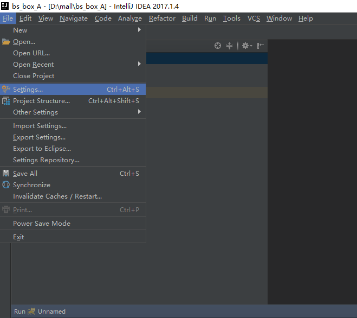Choose Exit from File menu

pos(73,237)
